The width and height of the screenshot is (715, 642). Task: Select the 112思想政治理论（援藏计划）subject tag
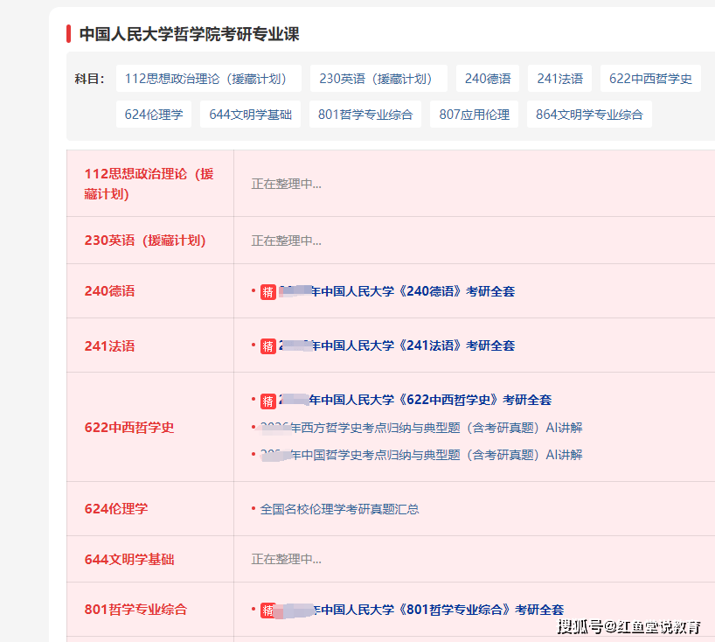tap(208, 79)
